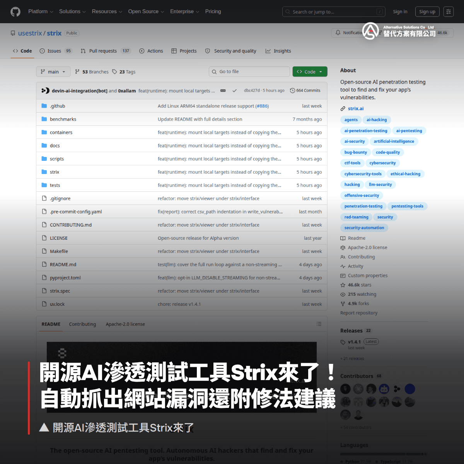Switch to the Issues tab

click(x=56, y=51)
